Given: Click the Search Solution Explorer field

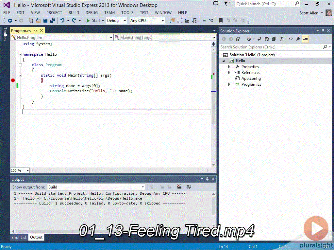Looking at the screenshot, I should 275,47.
